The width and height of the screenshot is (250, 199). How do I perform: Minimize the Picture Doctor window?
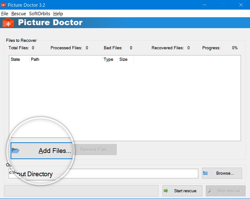coord(204,5)
